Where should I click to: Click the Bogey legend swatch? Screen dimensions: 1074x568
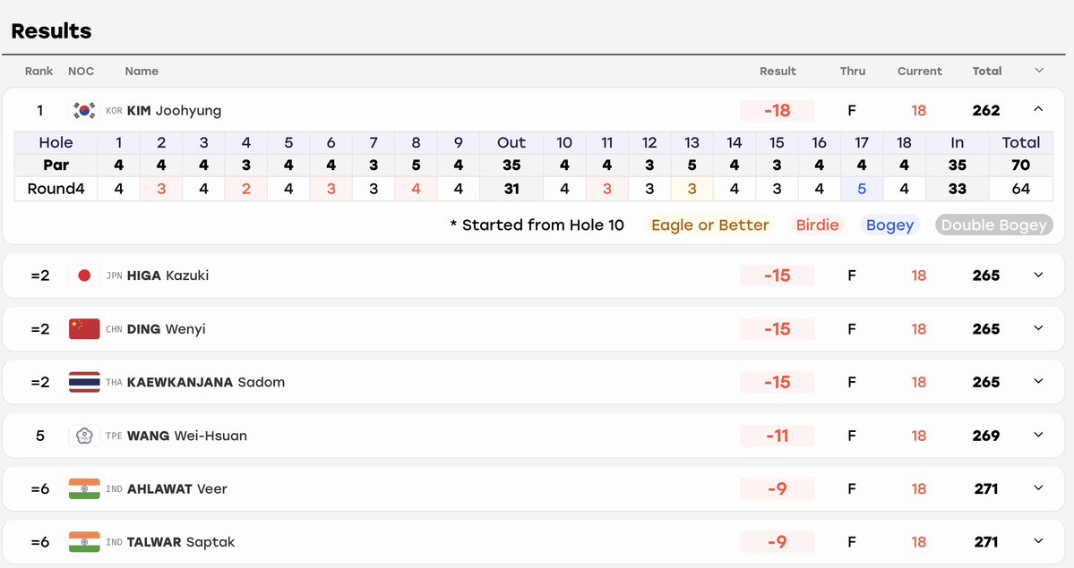[x=889, y=225]
